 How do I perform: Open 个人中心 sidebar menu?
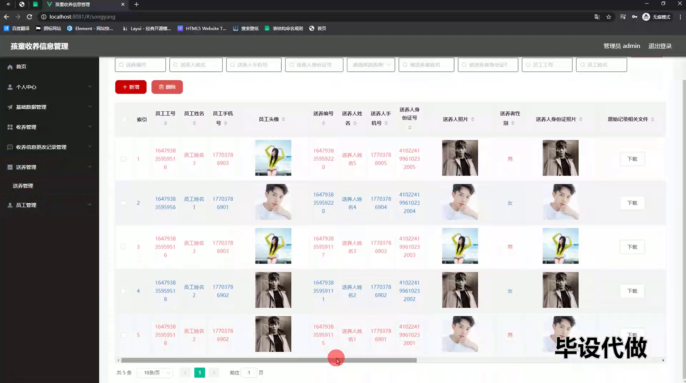(49, 87)
